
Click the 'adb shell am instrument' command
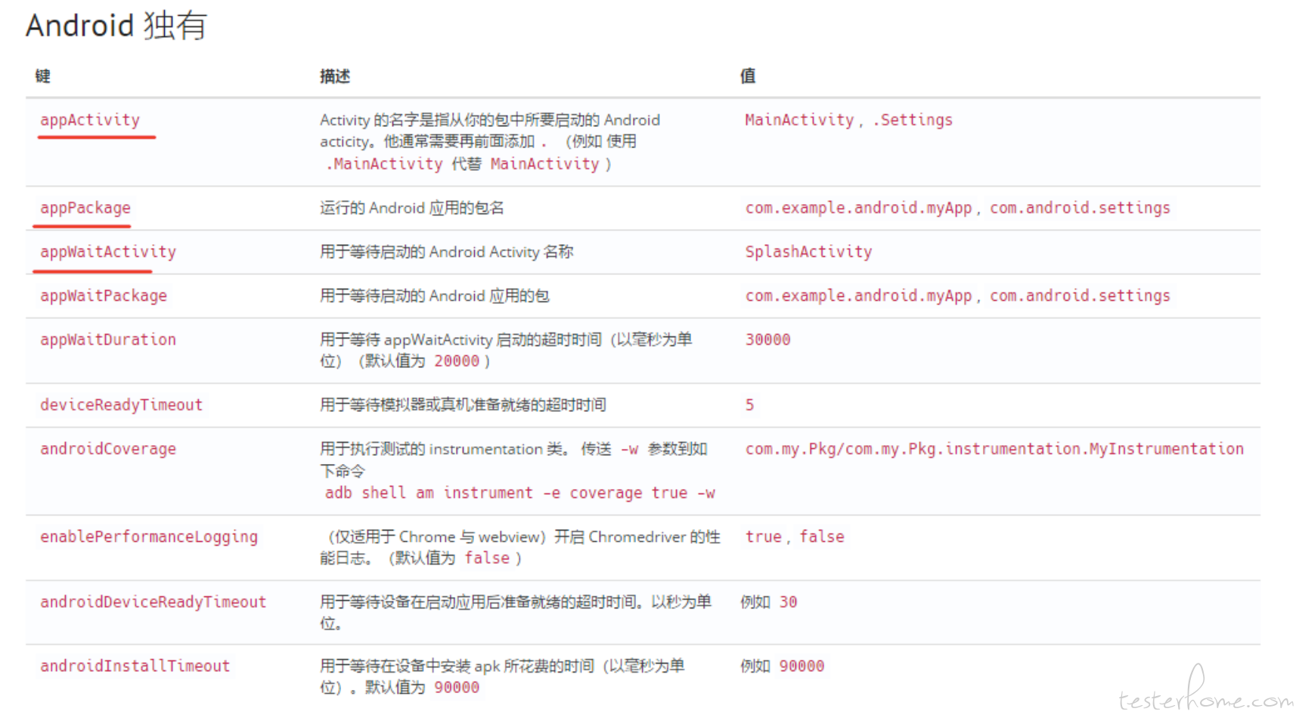tap(520, 493)
